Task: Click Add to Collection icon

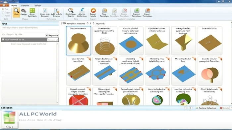Action: (82, 13)
